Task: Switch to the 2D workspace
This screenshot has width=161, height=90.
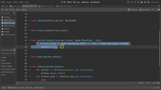Action: coord(63,2)
